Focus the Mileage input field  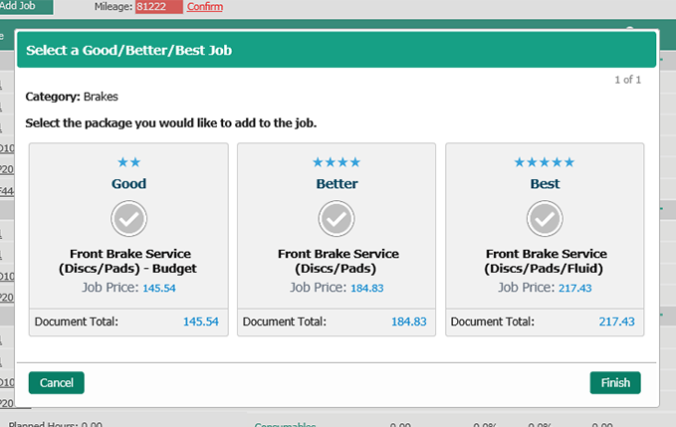coord(158,7)
